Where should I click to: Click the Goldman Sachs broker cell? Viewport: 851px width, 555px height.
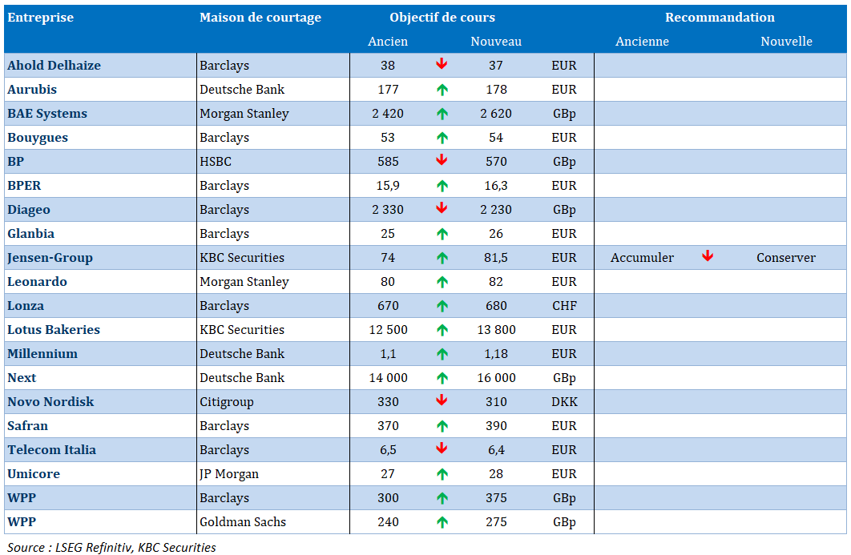click(x=243, y=522)
